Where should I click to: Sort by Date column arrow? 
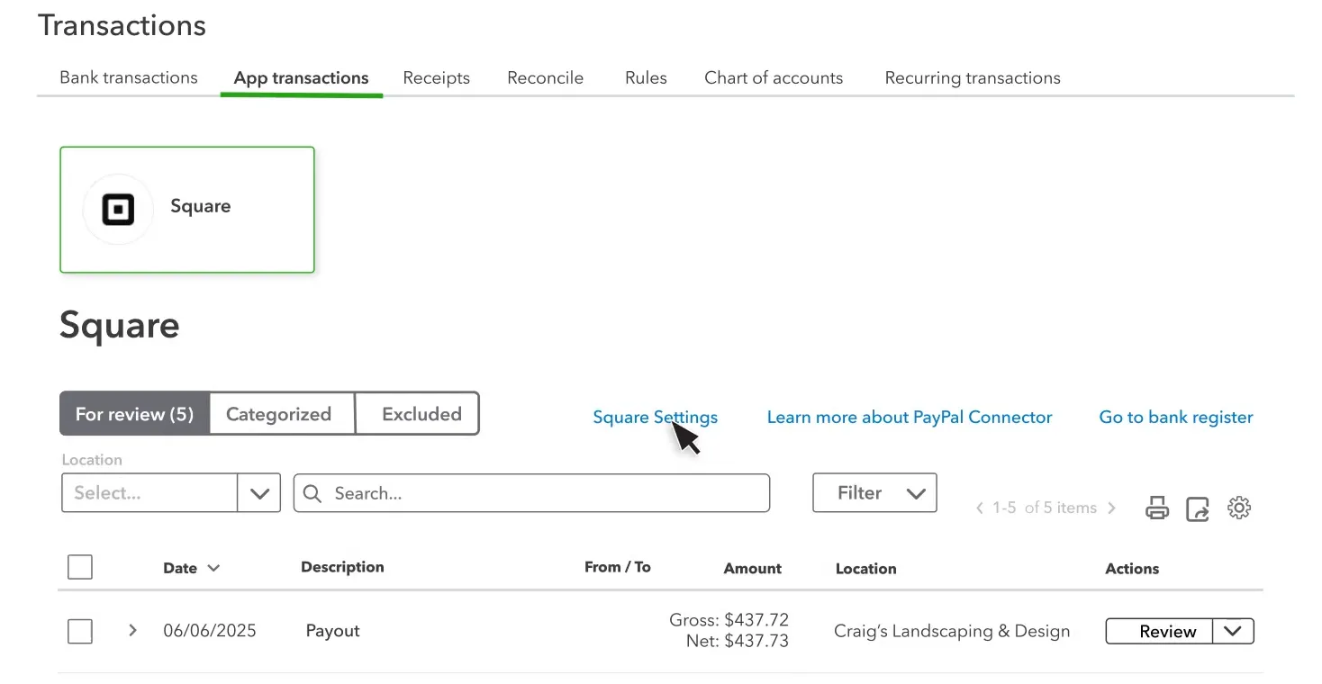tap(213, 568)
